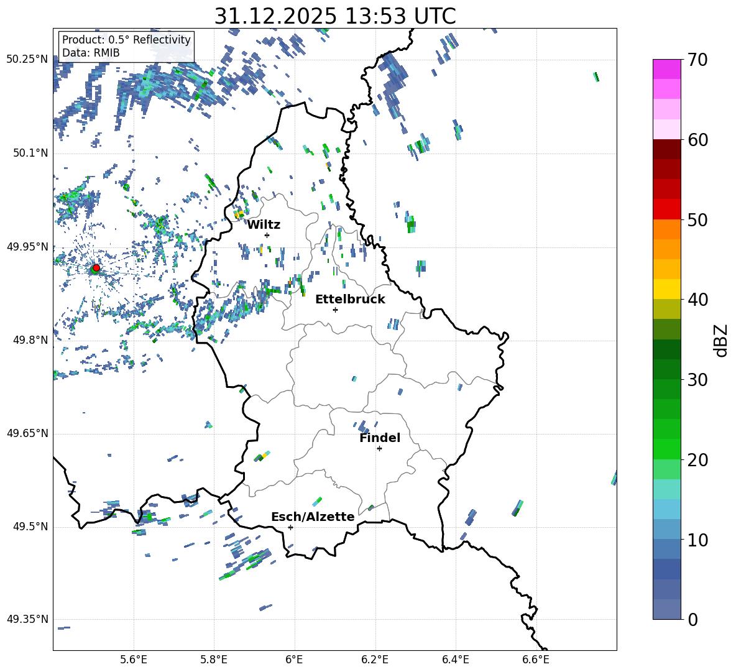Click the cross marker below Wiltz
The image size is (736, 672).
267,235
